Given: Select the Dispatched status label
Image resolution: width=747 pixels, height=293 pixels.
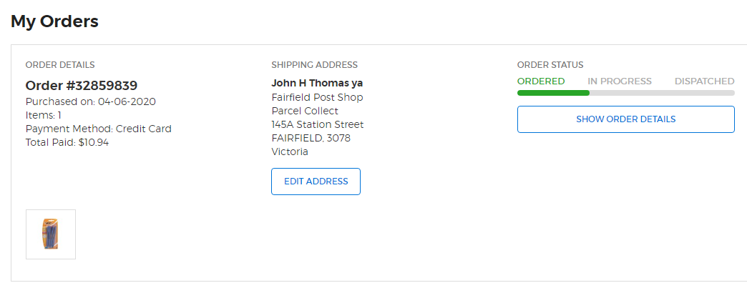Looking at the screenshot, I should pos(704,81).
